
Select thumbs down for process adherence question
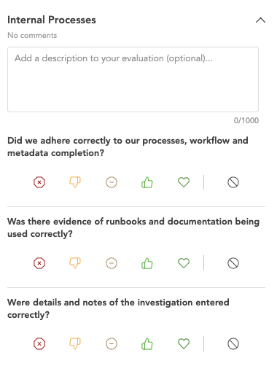click(x=75, y=182)
